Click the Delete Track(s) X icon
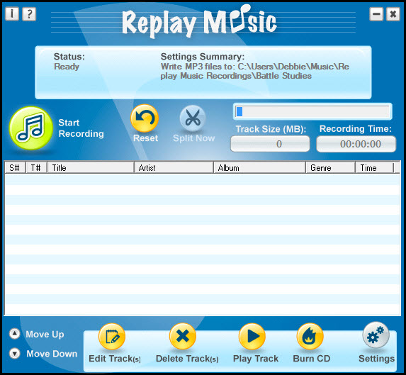The width and height of the screenshot is (406, 375). [183, 337]
